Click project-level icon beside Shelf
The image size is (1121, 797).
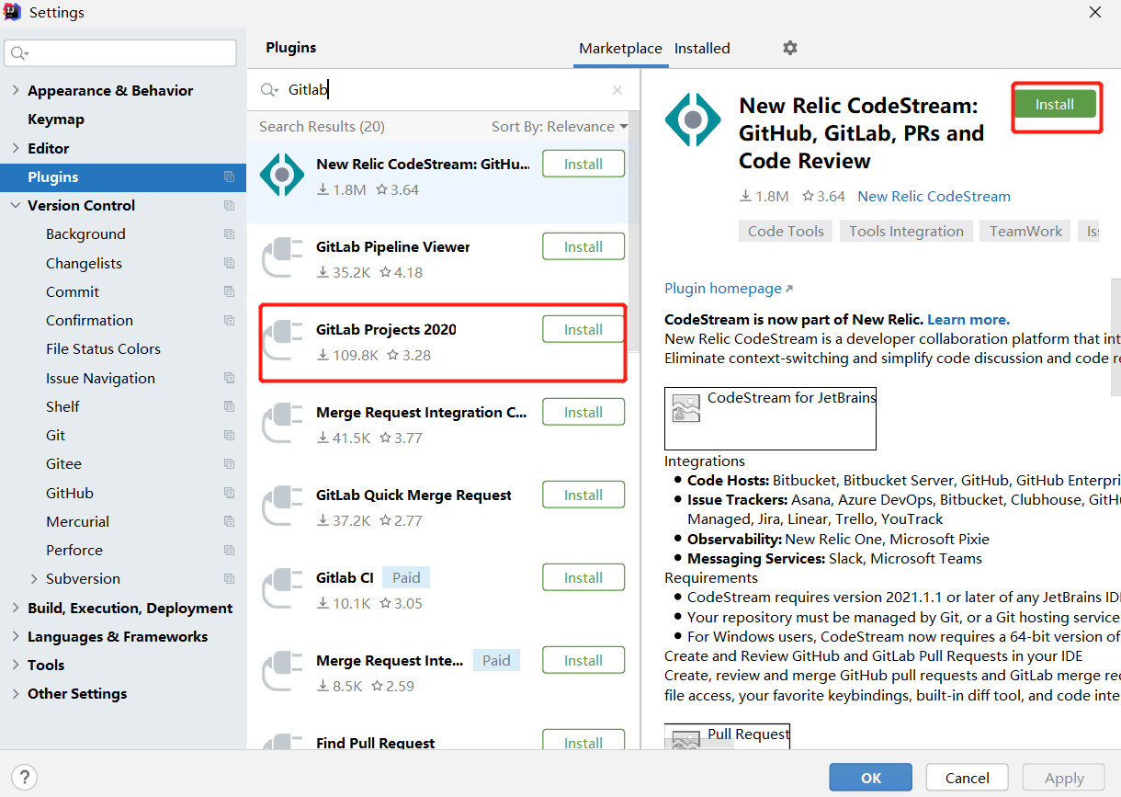click(229, 406)
